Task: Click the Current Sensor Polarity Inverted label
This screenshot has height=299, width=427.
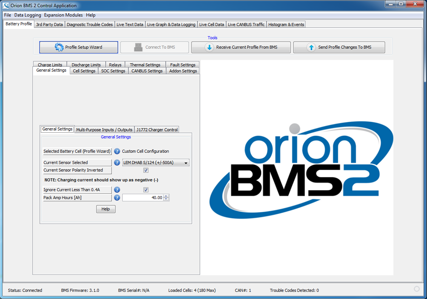Action: (x=77, y=170)
